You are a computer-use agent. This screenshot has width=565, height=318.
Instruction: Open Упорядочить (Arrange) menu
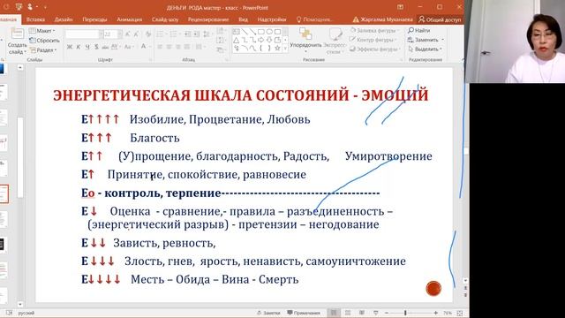[x=305, y=40]
